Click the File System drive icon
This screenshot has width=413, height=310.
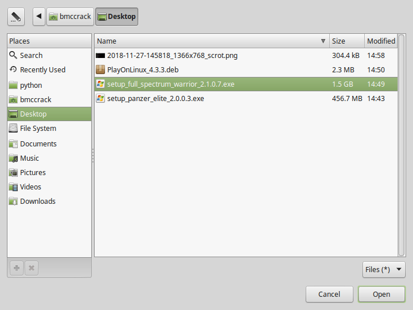coord(13,128)
